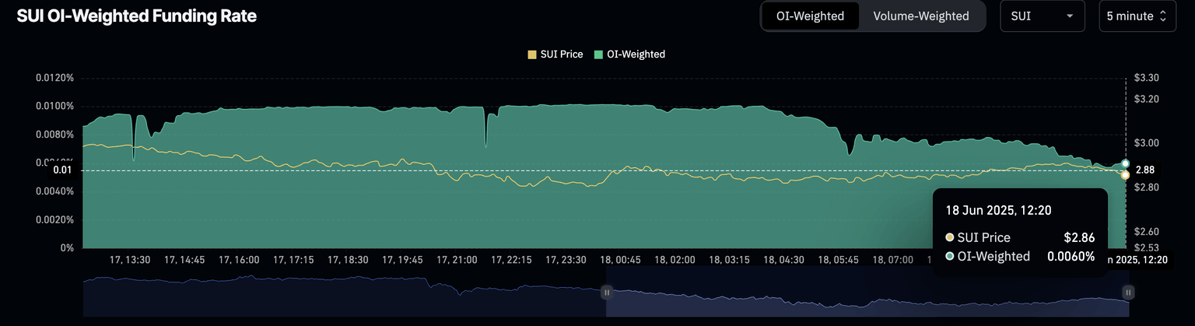Switch to the Volume-Weighted tab

tap(920, 16)
